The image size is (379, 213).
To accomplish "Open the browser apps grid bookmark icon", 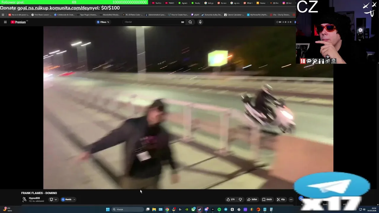I will [3, 14].
